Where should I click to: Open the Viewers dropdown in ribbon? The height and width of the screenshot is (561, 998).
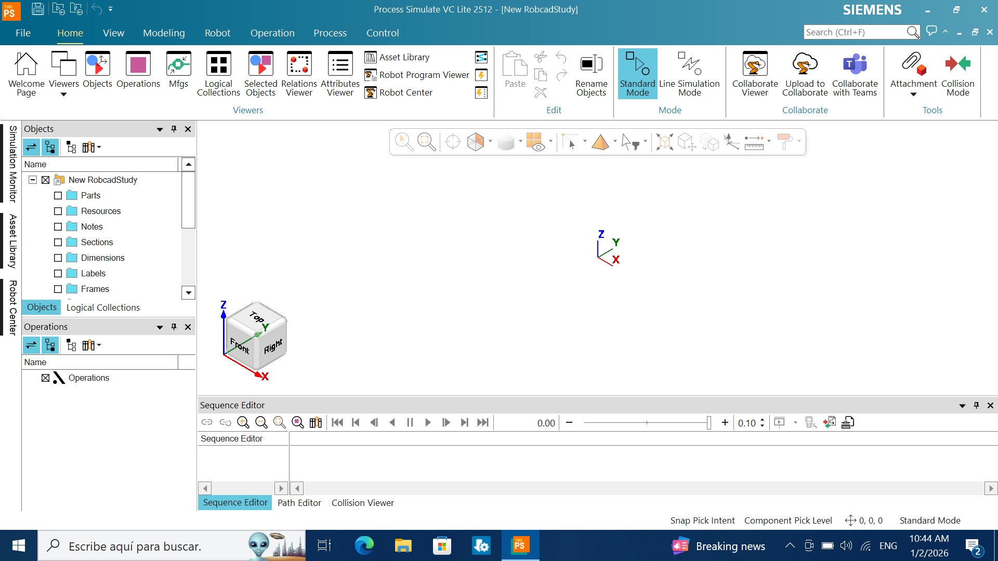[63, 94]
